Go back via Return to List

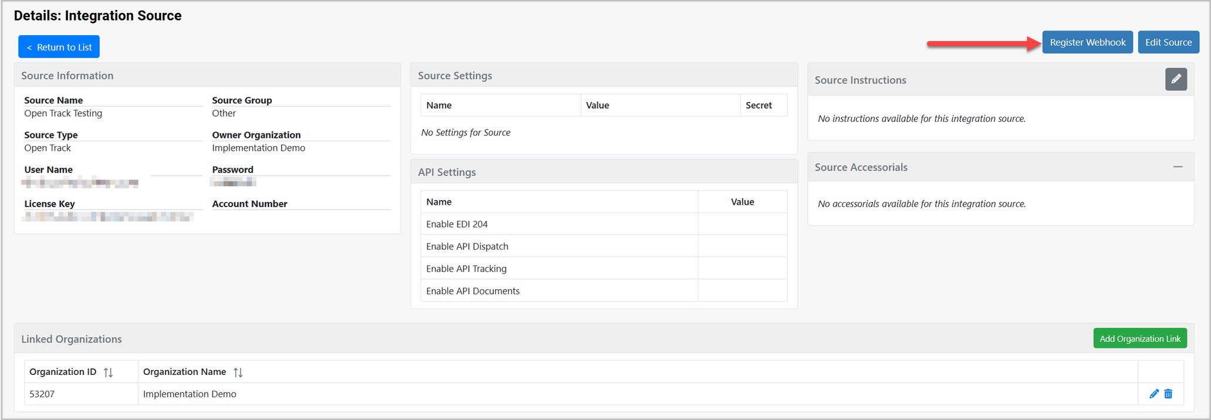[59, 47]
